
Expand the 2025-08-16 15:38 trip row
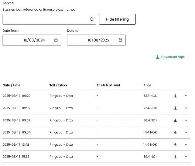(x=186, y=157)
